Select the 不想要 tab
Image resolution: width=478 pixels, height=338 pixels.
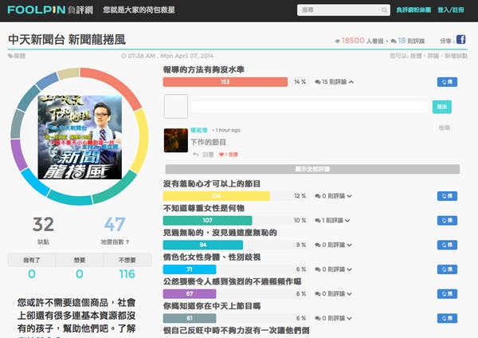pos(127,260)
